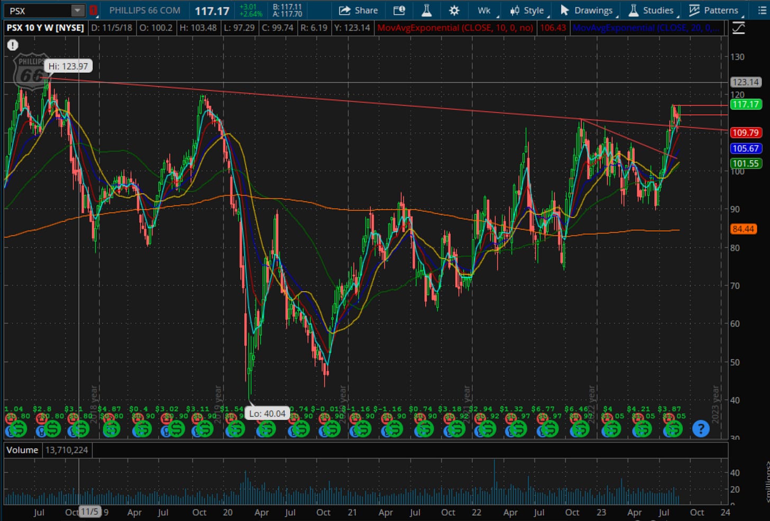Click the green dollar icon under $3.18

coord(456,429)
